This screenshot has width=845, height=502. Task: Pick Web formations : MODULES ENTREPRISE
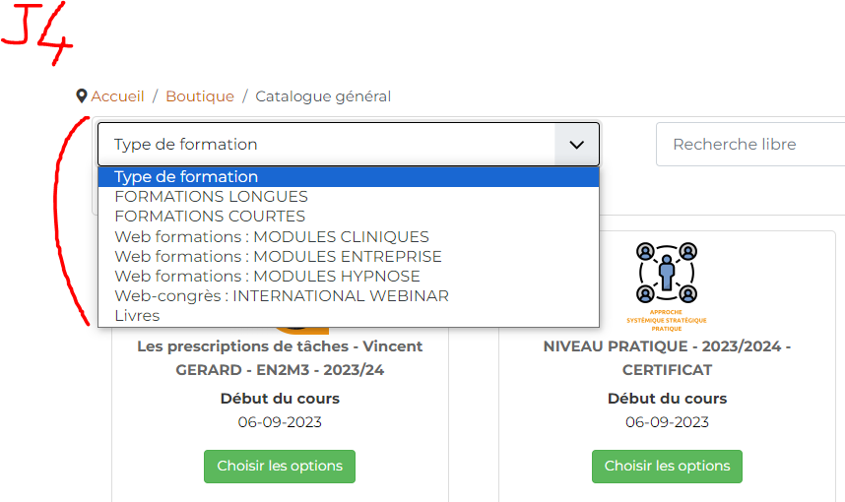tap(278, 257)
